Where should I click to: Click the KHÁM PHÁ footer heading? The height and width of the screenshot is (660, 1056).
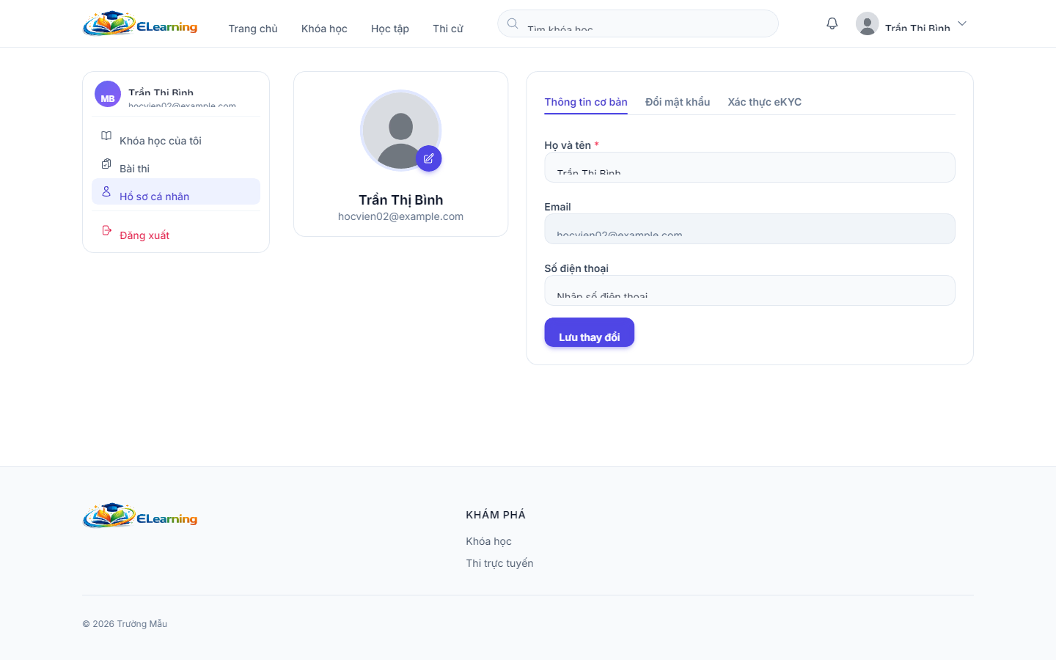pos(496,515)
